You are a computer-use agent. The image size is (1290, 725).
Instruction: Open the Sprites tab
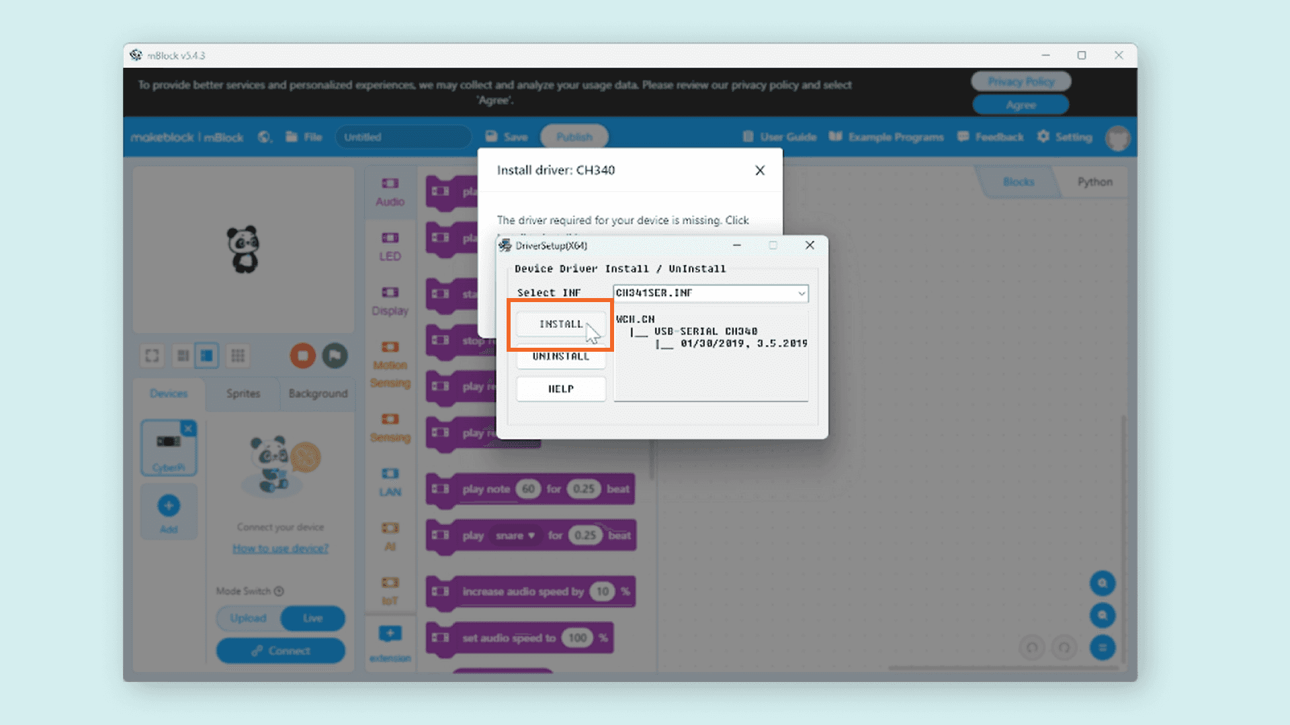[243, 393]
